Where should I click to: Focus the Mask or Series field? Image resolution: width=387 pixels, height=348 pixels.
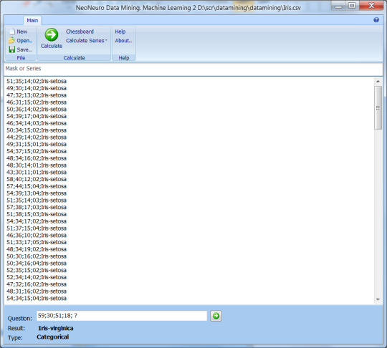tap(193, 69)
